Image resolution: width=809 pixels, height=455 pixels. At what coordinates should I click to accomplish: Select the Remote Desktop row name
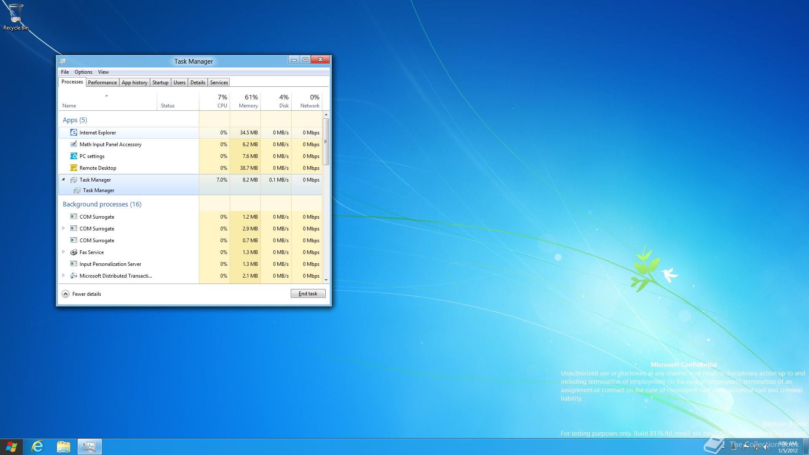pos(98,168)
